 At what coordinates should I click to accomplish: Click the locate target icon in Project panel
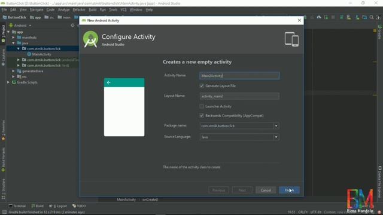pos(72,25)
